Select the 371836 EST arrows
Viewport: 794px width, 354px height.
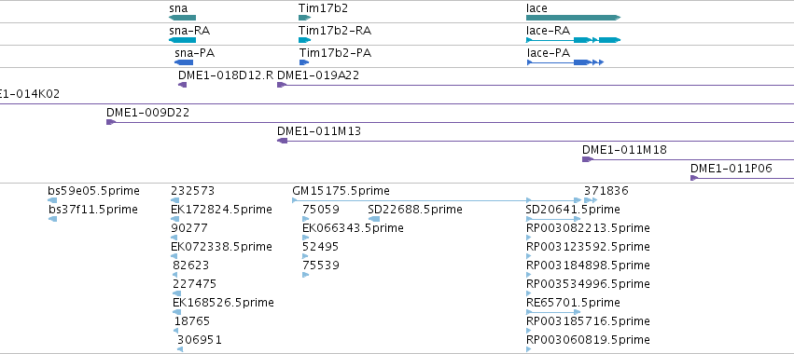591,200
